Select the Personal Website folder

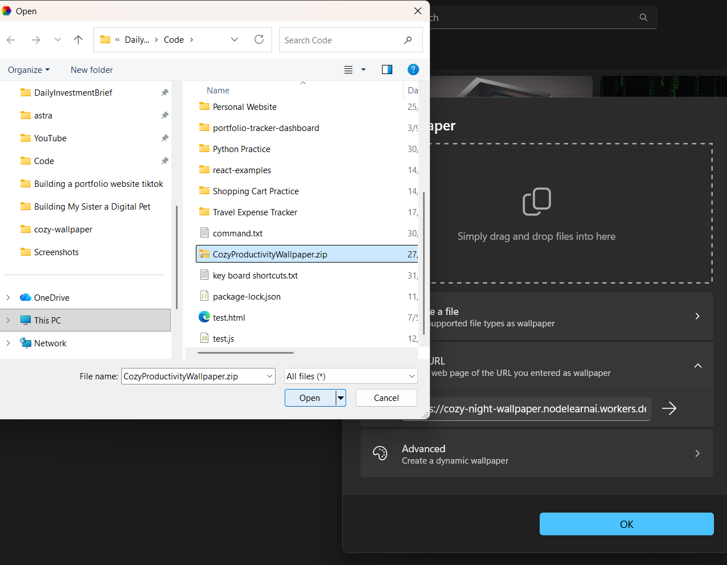pyautogui.click(x=244, y=107)
